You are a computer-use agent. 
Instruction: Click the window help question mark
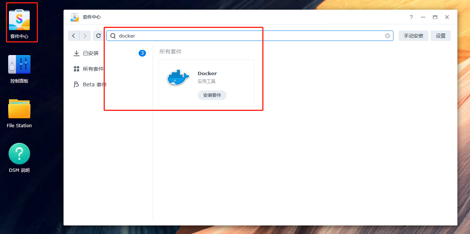(x=411, y=17)
